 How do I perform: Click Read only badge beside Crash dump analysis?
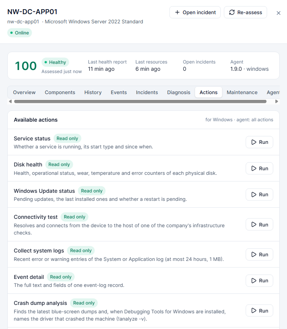coord(84,303)
